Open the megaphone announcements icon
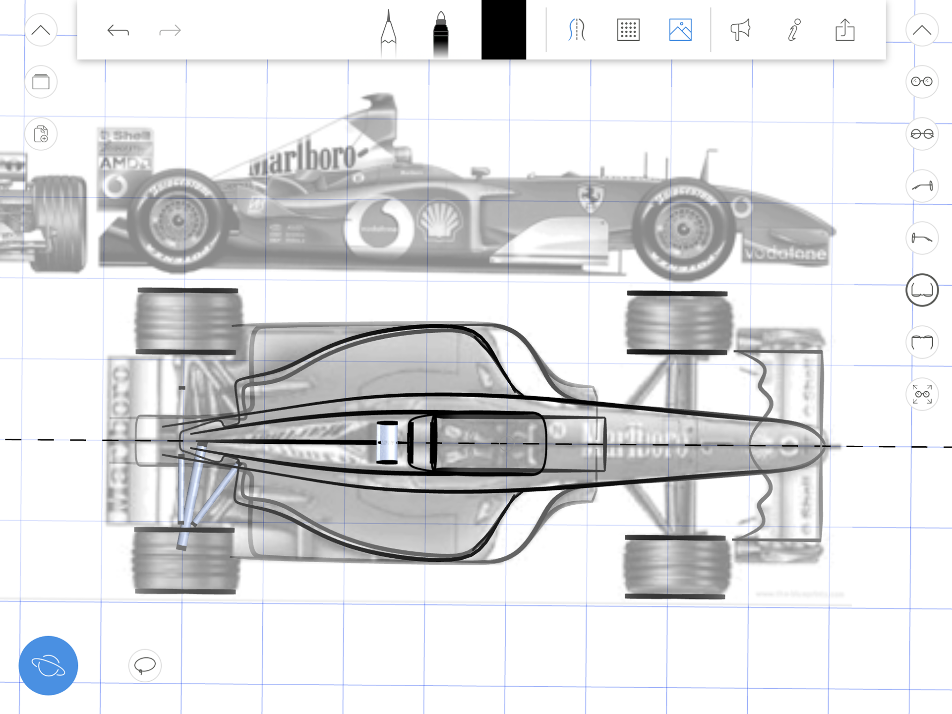This screenshot has width=952, height=714. (x=740, y=30)
